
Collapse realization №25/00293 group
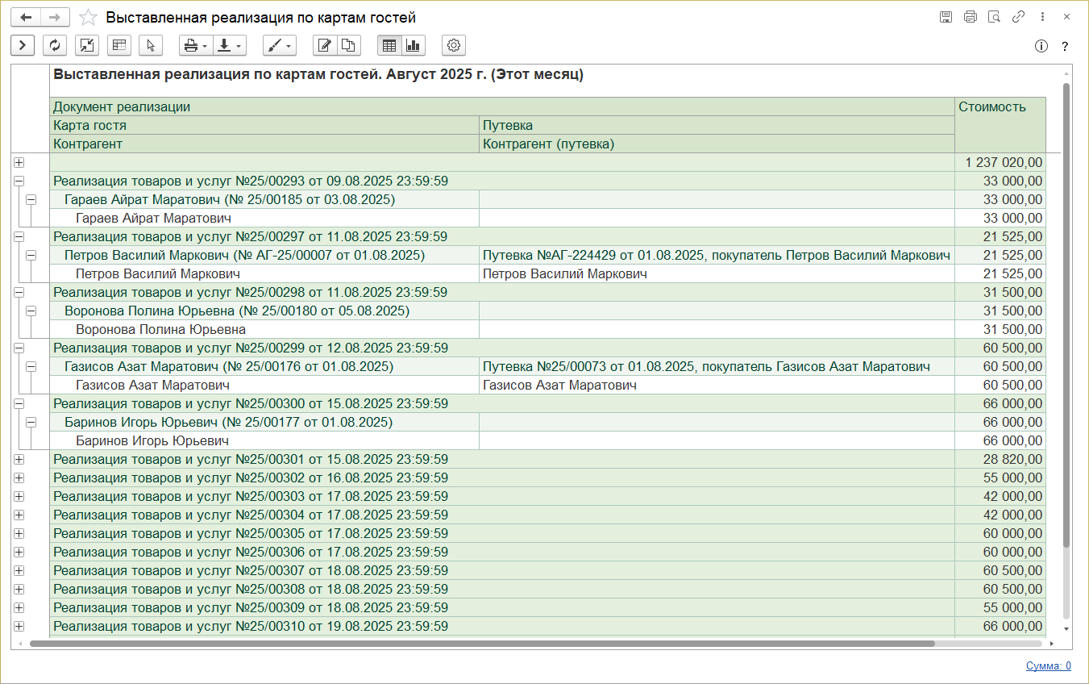[x=19, y=181]
